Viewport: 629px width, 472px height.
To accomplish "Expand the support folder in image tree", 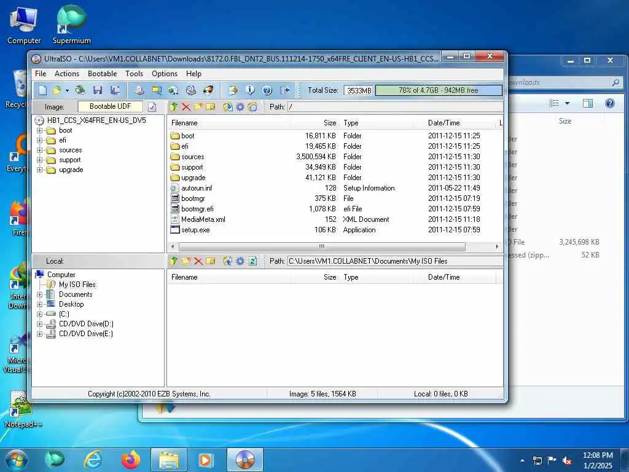I will [39, 160].
